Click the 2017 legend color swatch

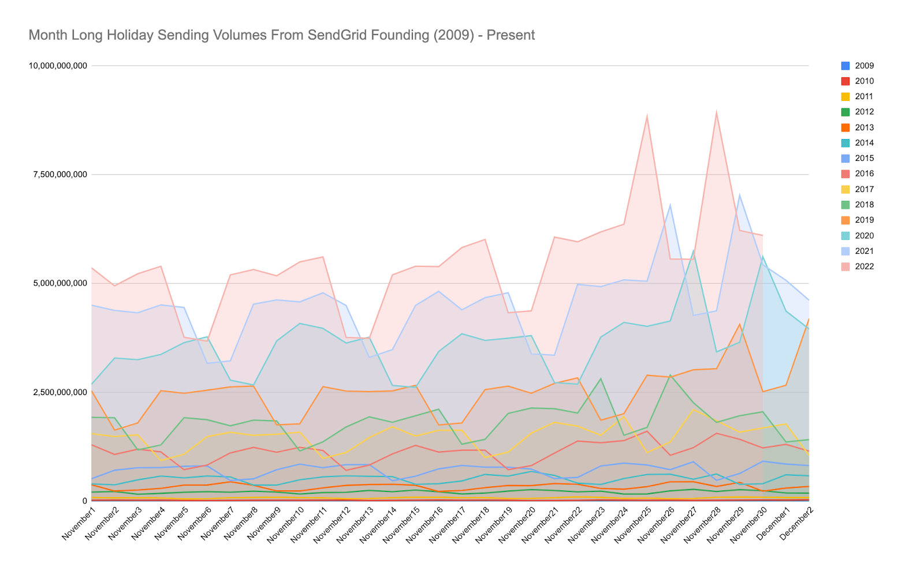(x=845, y=189)
